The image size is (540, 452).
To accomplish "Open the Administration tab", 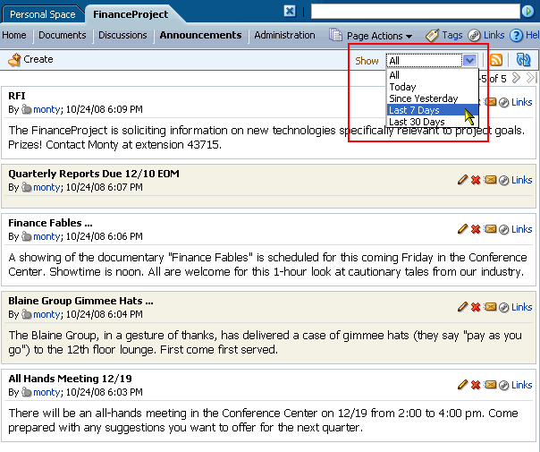I will pyautogui.click(x=285, y=35).
